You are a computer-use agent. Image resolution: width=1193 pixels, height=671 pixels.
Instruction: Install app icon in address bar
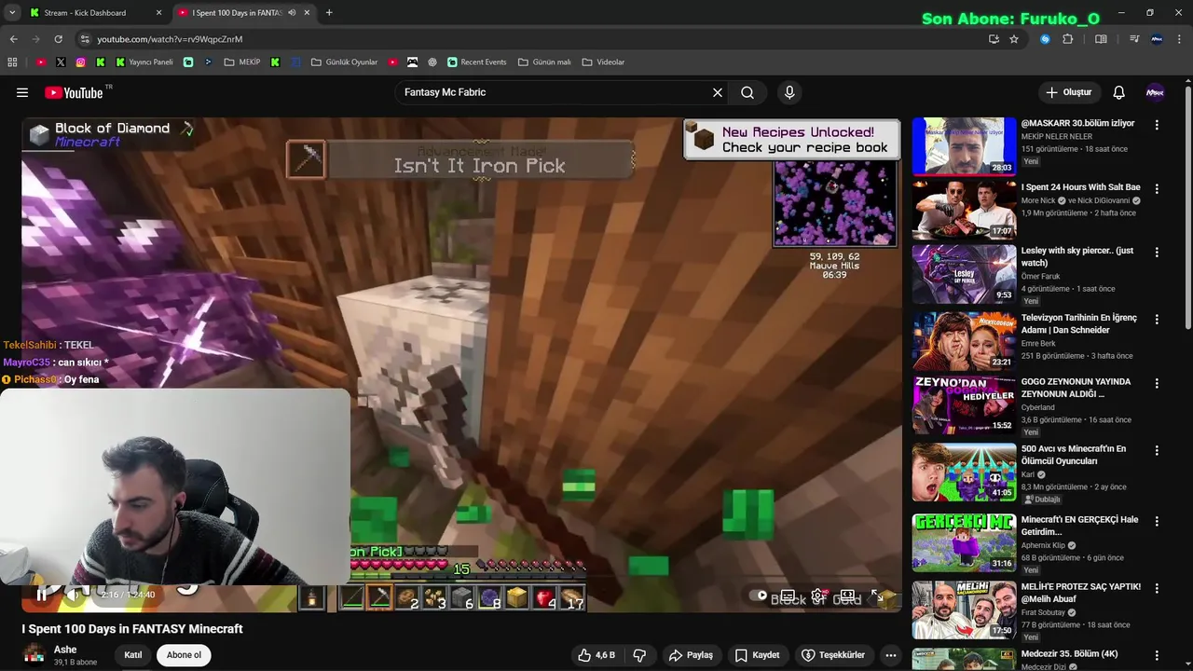(994, 39)
